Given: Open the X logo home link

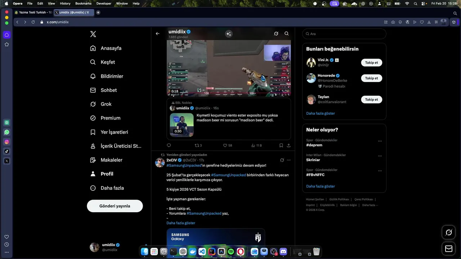Looking at the screenshot, I should click(93, 34).
